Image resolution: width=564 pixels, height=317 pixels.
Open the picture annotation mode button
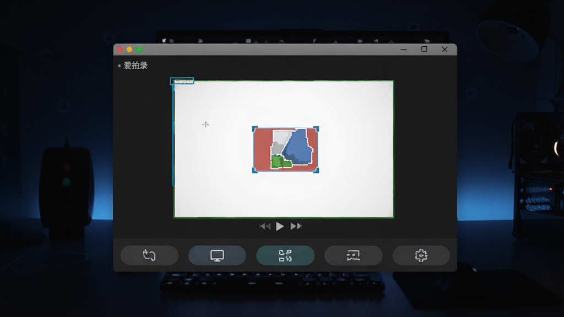(x=353, y=255)
